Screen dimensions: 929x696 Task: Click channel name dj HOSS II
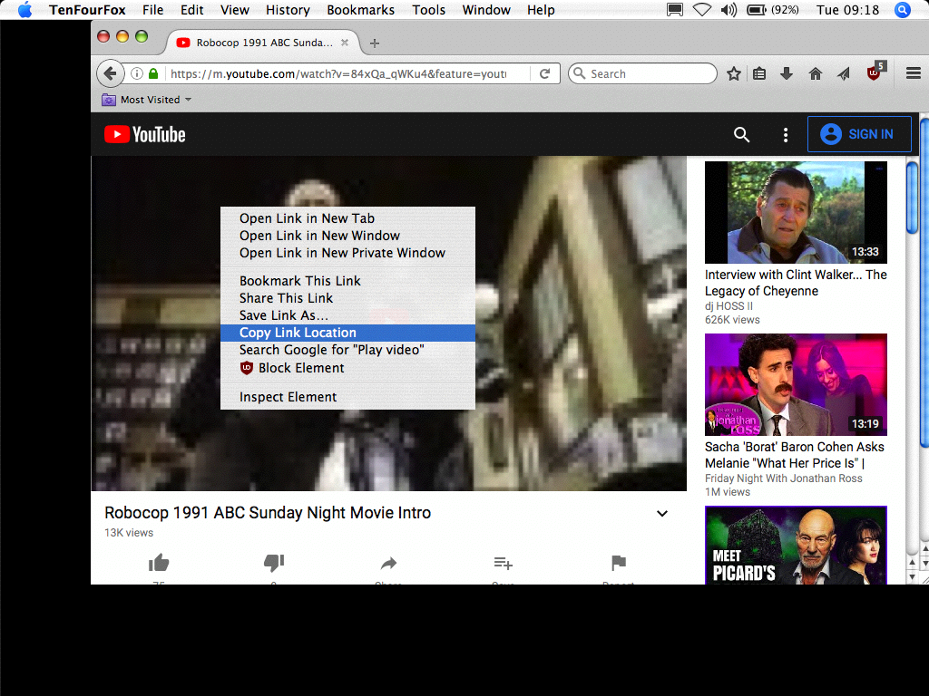coord(729,306)
